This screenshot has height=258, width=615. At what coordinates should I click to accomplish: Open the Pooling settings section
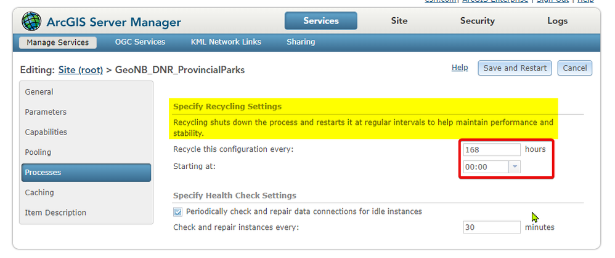(x=38, y=152)
